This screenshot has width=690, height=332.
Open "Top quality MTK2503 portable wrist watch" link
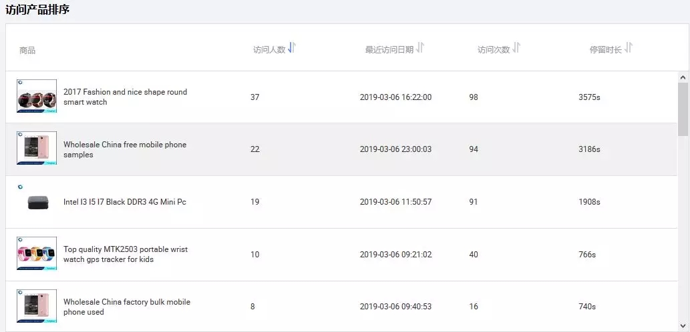[x=126, y=254]
